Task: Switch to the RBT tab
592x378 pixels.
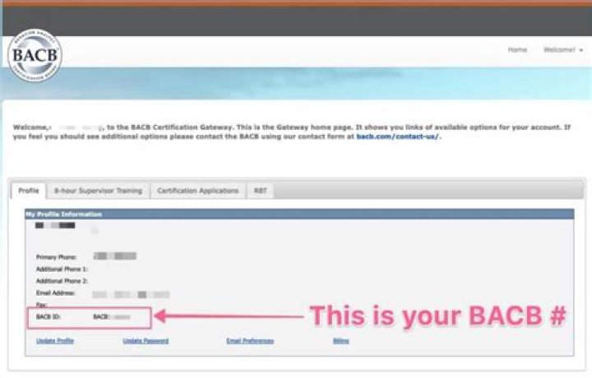Action: pos(260,191)
